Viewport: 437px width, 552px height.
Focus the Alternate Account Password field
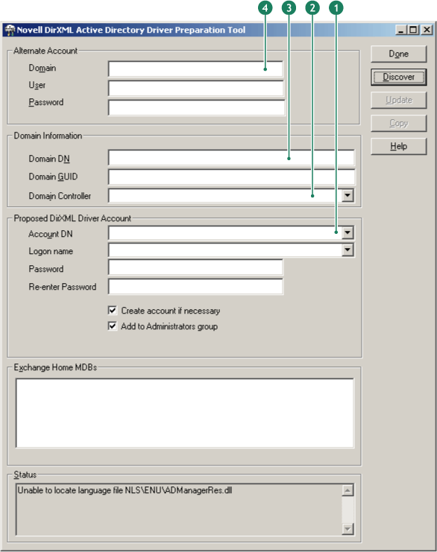[x=196, y=107]
